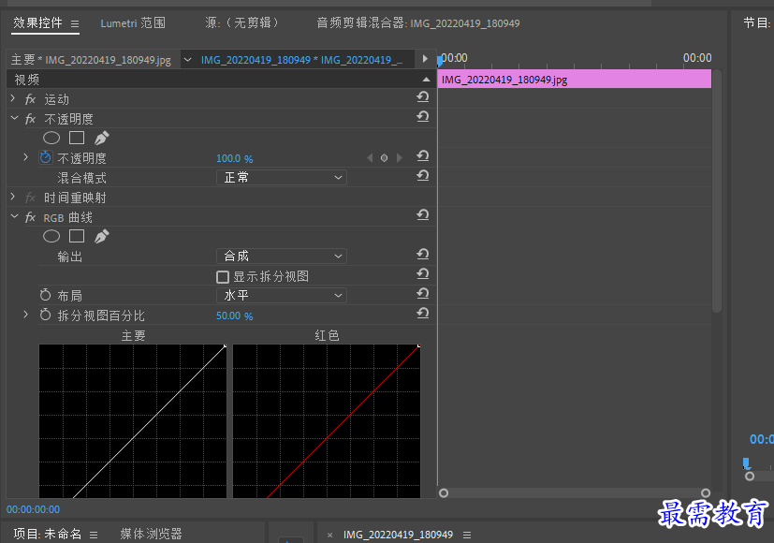This screenshot has width=774, height=543.
Task: Toggle 拆分视图百分比 animation stopwatch
Action: (x=46, y=315)
